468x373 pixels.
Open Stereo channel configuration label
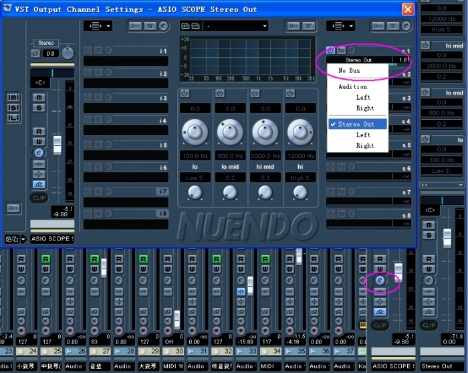point(45,43)
